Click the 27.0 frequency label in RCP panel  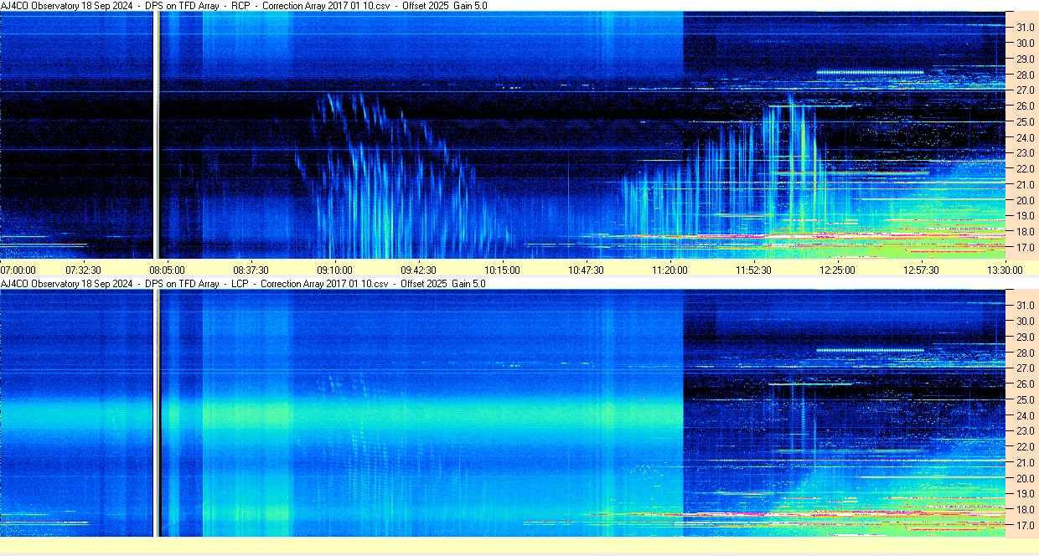pos(1025,90)
